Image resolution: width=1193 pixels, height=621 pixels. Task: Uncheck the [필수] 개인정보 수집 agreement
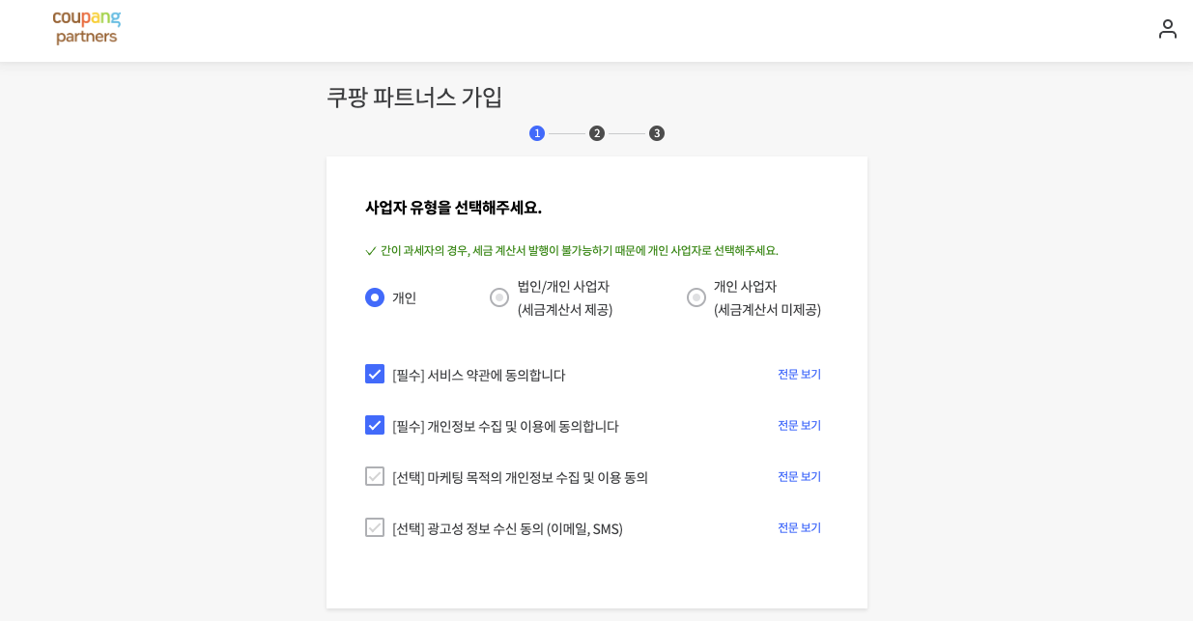375,425
